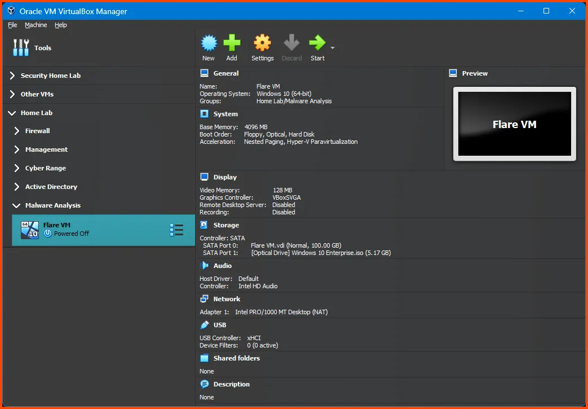The width and height of the screenshot is (588, 409).
Task: Click the 'Home Lab/Malware Analysis' groups value
Action: point(294,102)
